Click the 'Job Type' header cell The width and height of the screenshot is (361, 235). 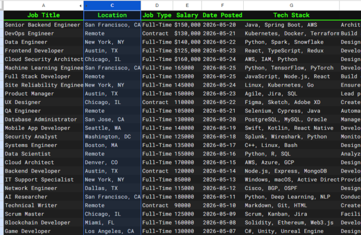pyautogui.click(x=157, y=15)
